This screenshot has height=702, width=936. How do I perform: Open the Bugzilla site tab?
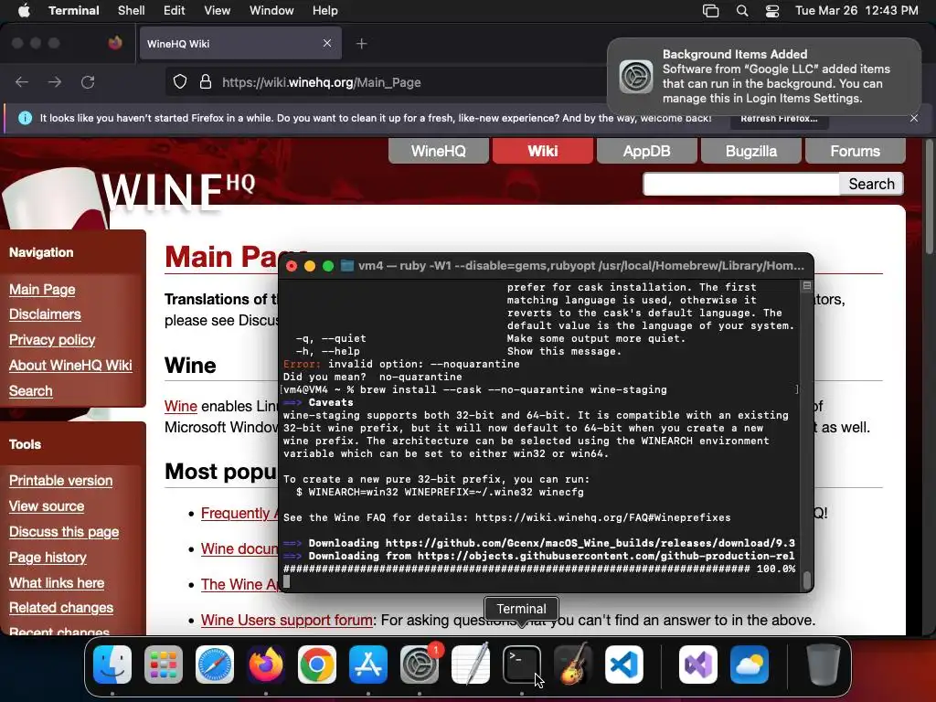coord(751,151)
